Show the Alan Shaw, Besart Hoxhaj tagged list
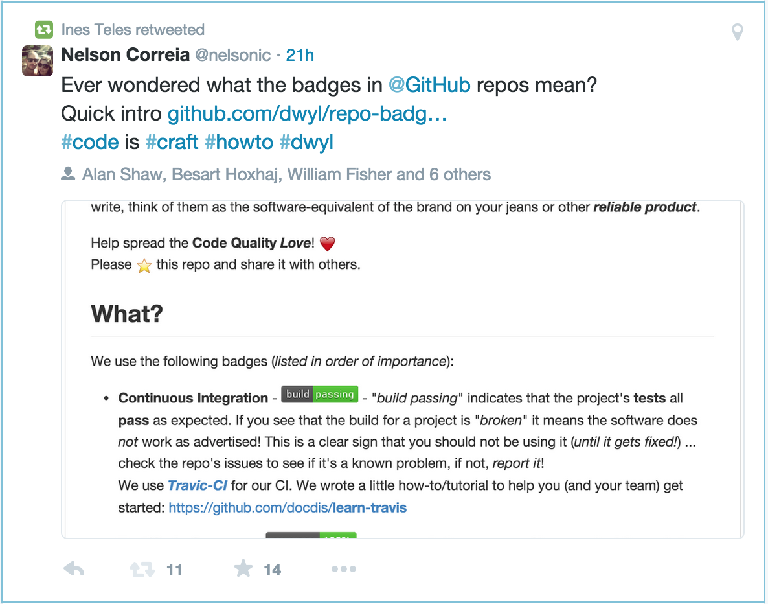Viewport: 768px width, 604px height. pos(286,174)
